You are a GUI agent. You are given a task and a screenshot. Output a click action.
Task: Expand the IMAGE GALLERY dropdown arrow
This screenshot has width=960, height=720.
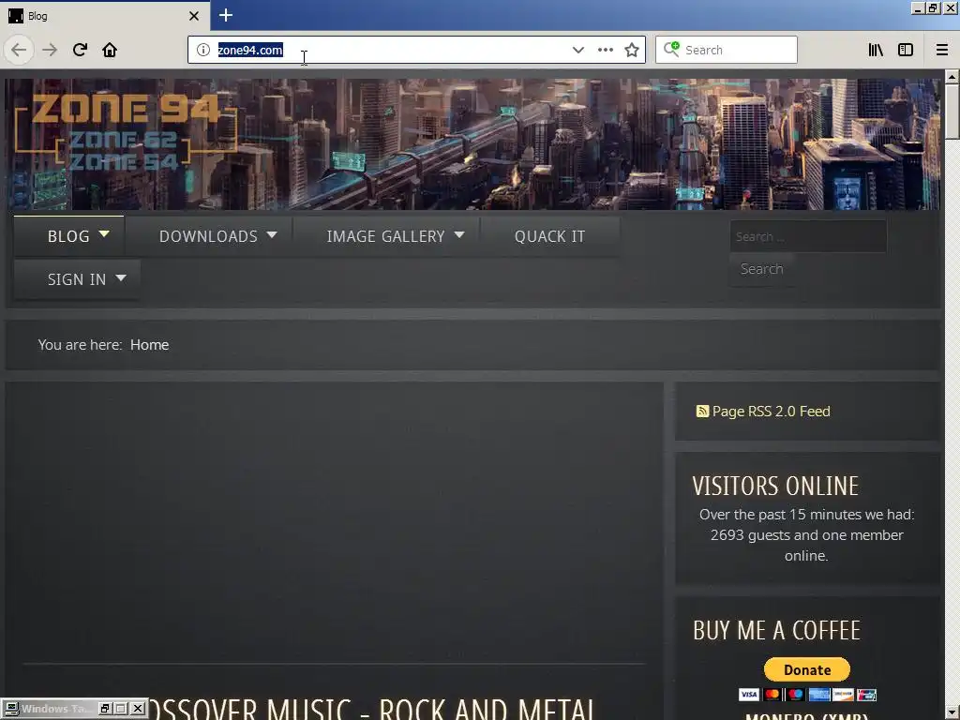(459, 234)
